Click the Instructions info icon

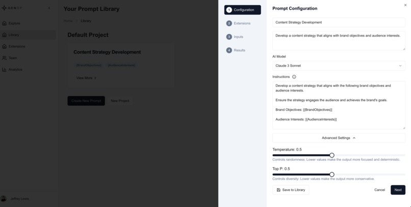[294, 77]
